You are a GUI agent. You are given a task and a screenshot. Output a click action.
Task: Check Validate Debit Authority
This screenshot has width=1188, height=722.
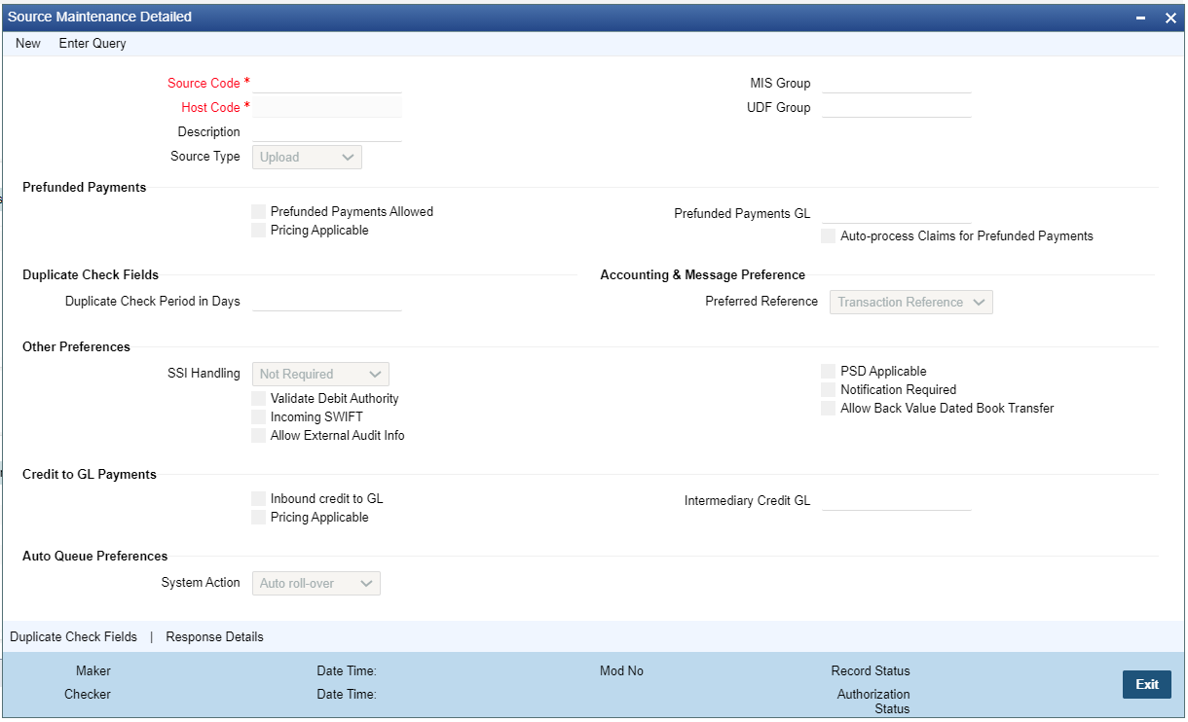coord(258,398)
